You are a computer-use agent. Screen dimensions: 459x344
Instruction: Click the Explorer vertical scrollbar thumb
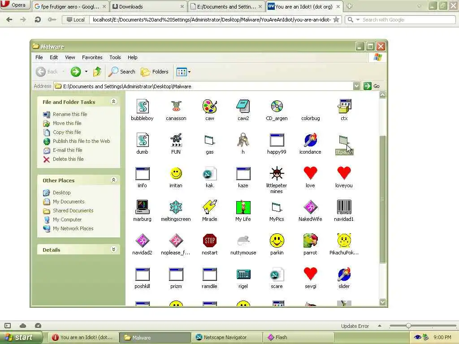pos(383,199)
